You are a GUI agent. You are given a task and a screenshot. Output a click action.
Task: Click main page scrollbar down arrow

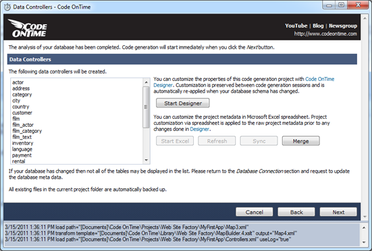(x=365, y=217)
